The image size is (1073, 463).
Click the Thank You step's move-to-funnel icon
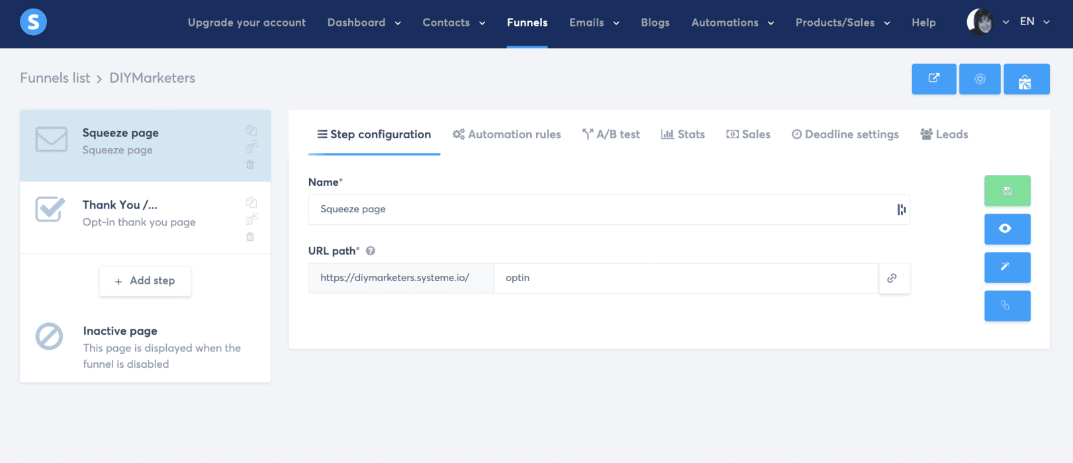(252, 219)
